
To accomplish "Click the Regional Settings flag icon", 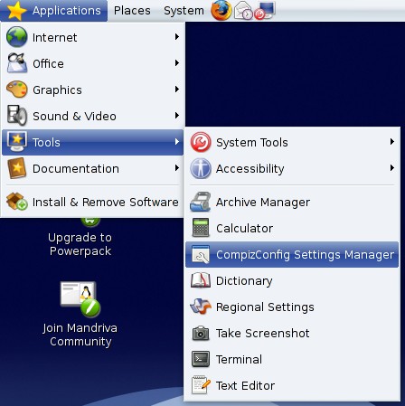I will coord(201,307).
